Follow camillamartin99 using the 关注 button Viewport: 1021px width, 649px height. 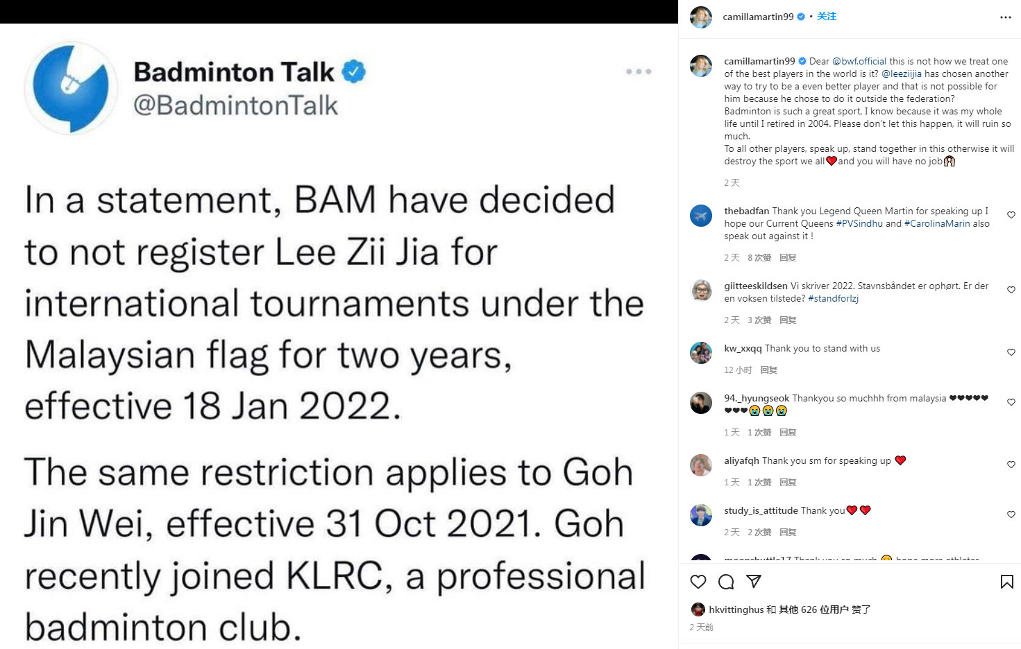click(827, 17)
